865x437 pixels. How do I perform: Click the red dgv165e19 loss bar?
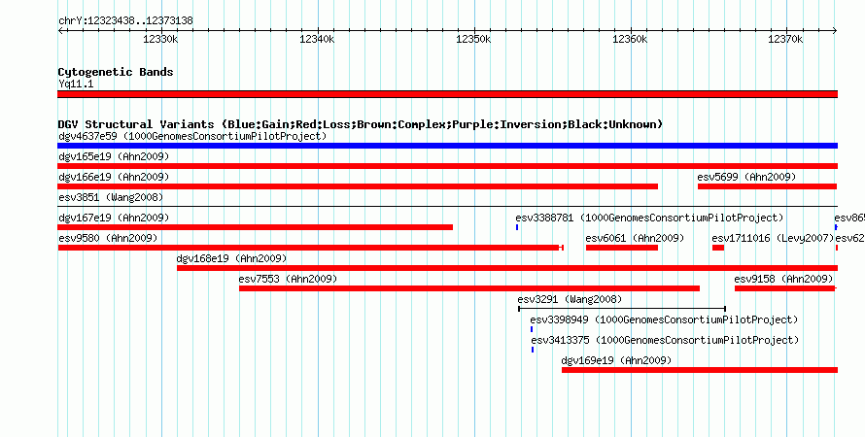pyautogui.click(x=447, y=166)
